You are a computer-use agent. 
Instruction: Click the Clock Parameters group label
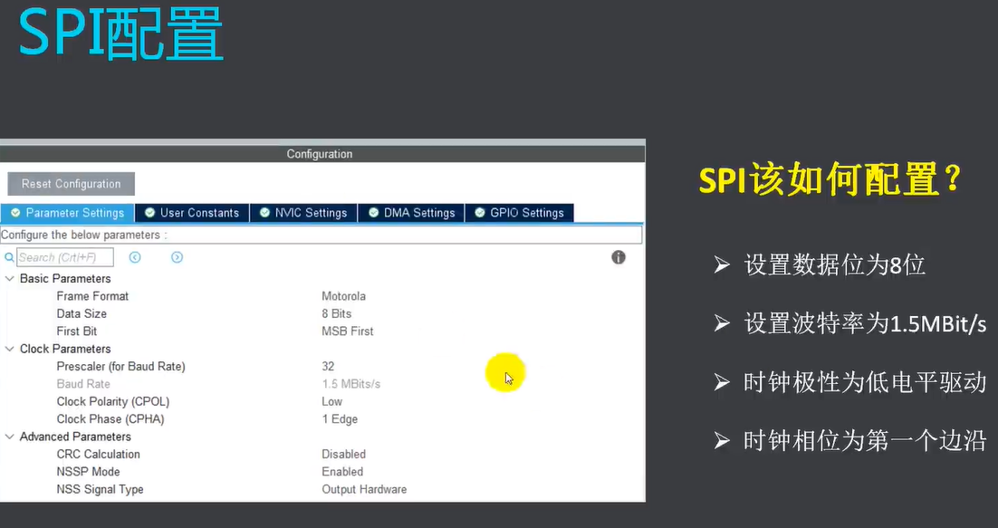coord(65,349)
